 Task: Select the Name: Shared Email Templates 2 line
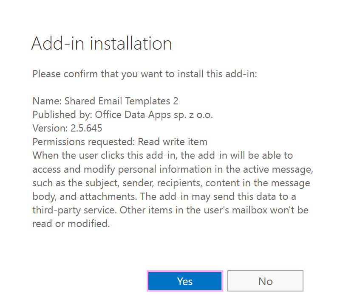(x=105, y=101)
